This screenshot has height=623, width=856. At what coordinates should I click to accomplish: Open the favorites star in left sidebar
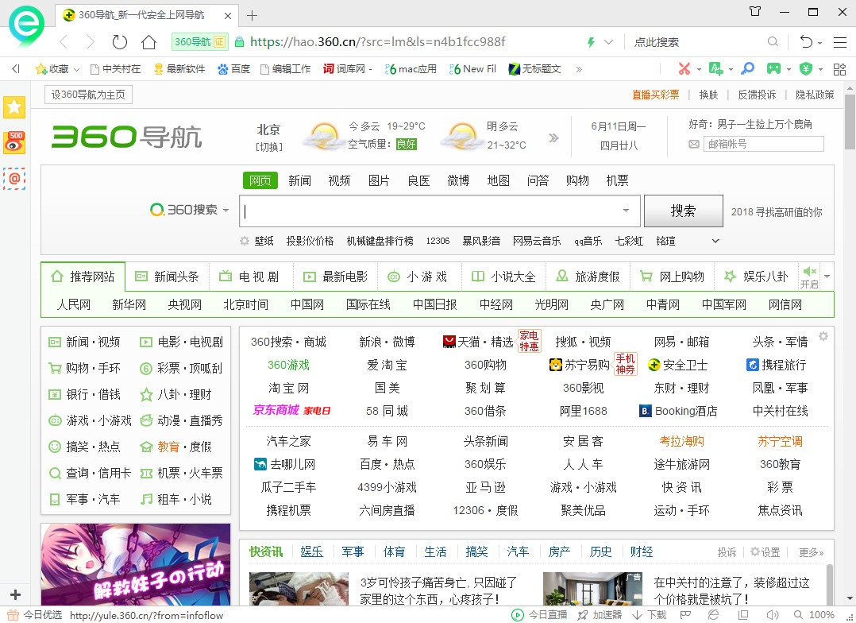click(14, 106)
